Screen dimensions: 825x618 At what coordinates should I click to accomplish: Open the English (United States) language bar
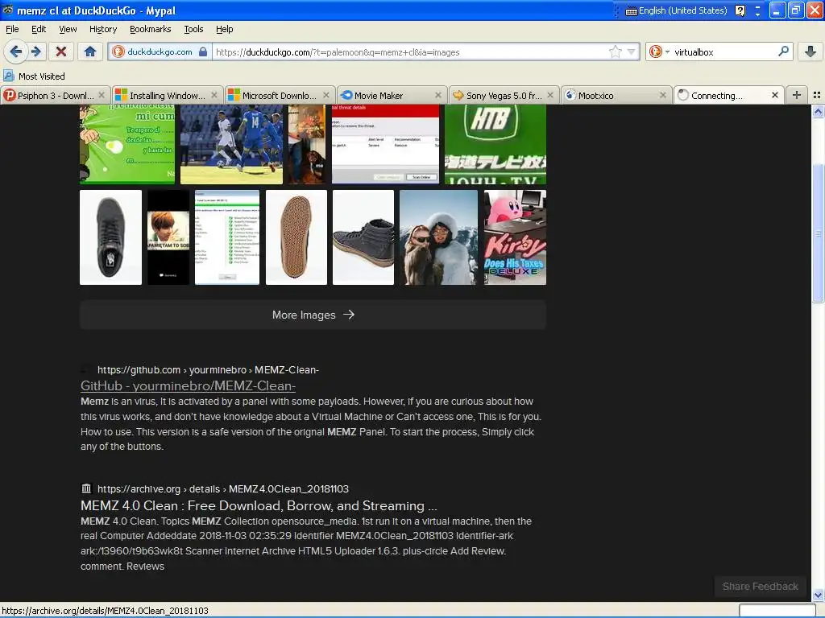(x=677, y=10)
